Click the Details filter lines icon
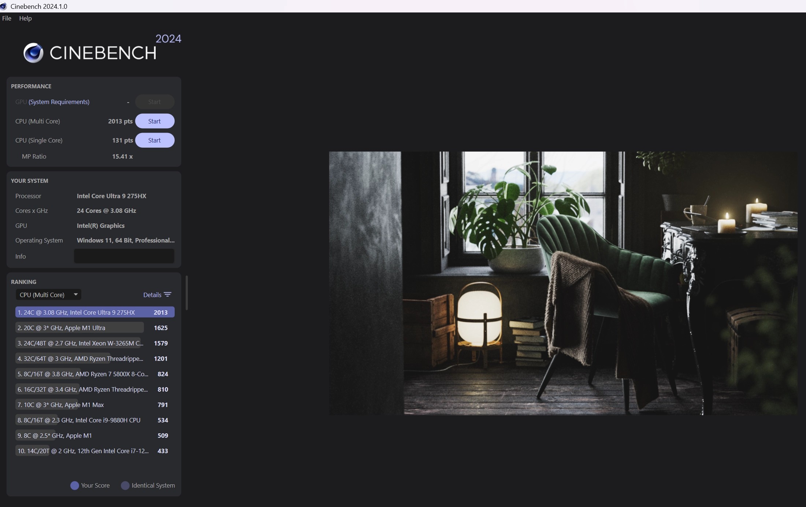Image resolution: width=806 pixels, height=507 pixels. tap(168, 295)
